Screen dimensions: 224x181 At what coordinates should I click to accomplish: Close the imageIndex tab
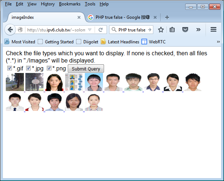tap(79, 17)
